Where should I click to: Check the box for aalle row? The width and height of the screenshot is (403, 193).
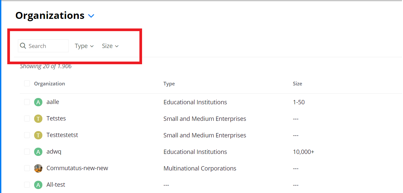pyautogui.click(x=27, y=102)
